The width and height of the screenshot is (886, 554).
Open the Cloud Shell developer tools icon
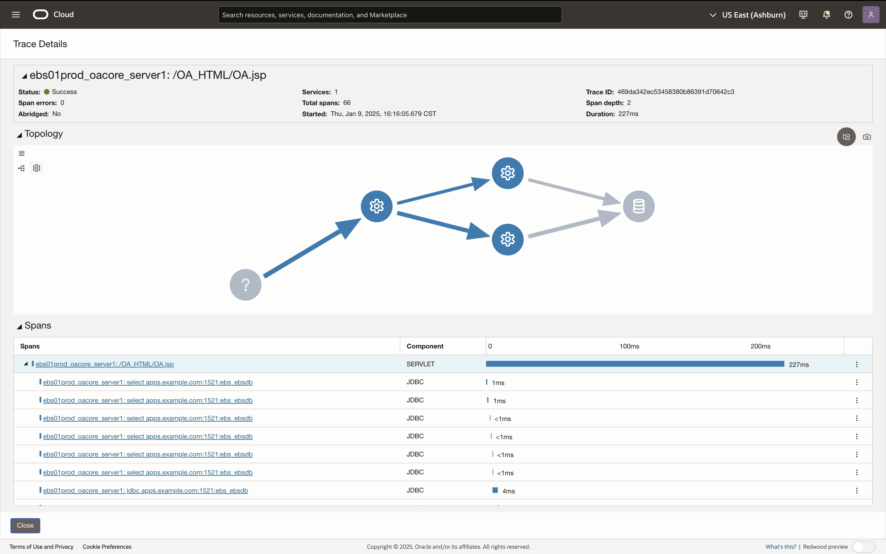coord(803,15)
